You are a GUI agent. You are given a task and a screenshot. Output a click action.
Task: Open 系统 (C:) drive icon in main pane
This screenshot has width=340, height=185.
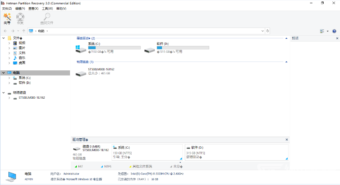[81, 49]
